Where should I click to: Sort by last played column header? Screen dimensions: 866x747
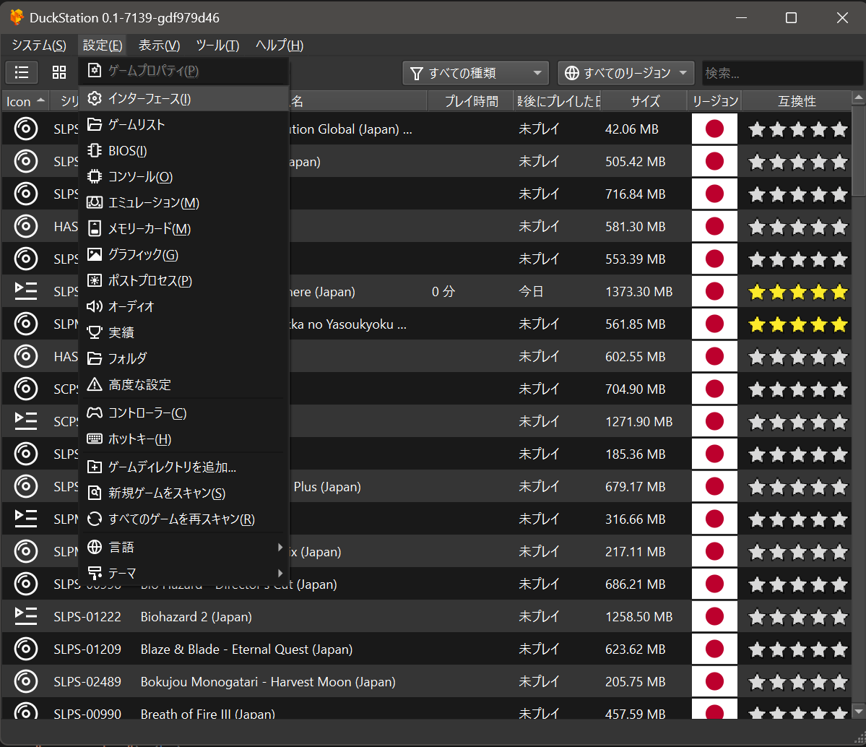(x=558, y=101)
